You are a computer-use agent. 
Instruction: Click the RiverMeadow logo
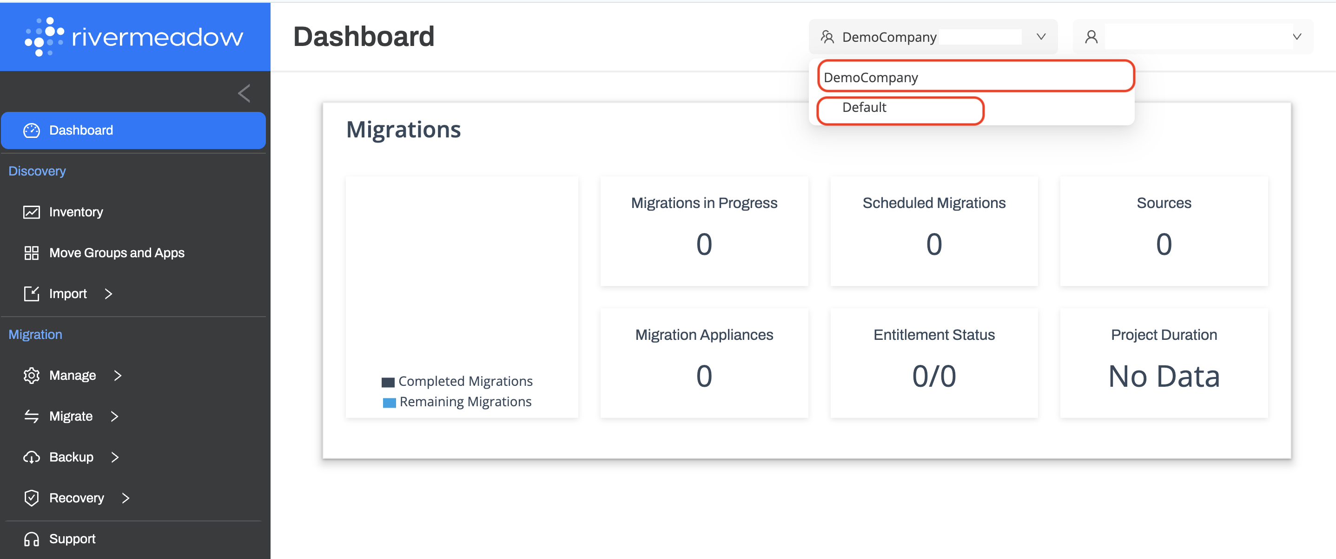pos(134,36)
